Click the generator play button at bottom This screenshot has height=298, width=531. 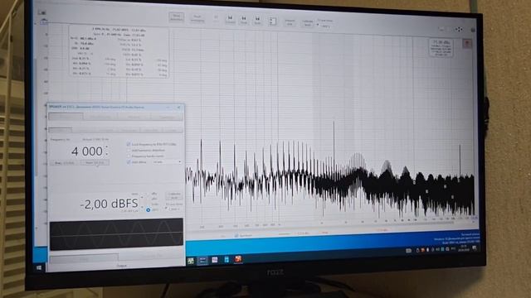pyautogui.click(x=84, y=259)
